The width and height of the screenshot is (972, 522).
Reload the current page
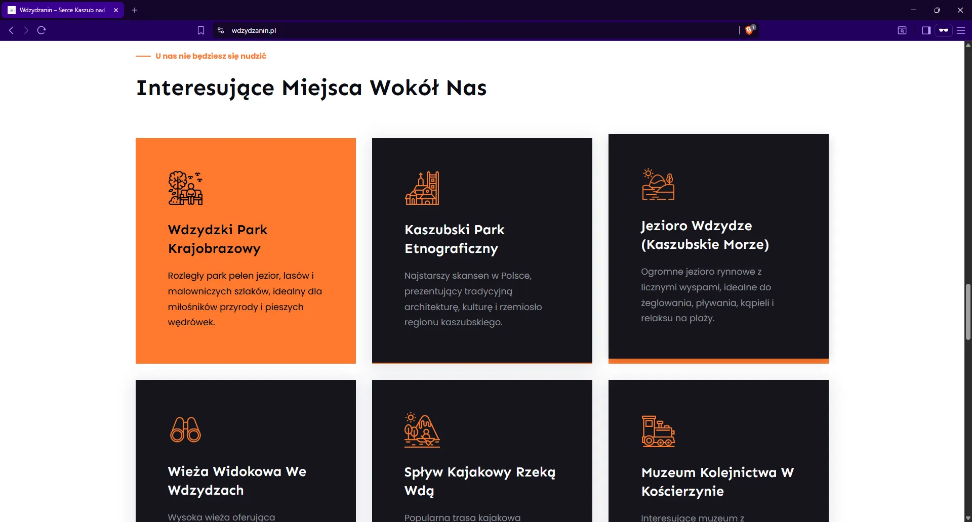click(x=41, y=30)
